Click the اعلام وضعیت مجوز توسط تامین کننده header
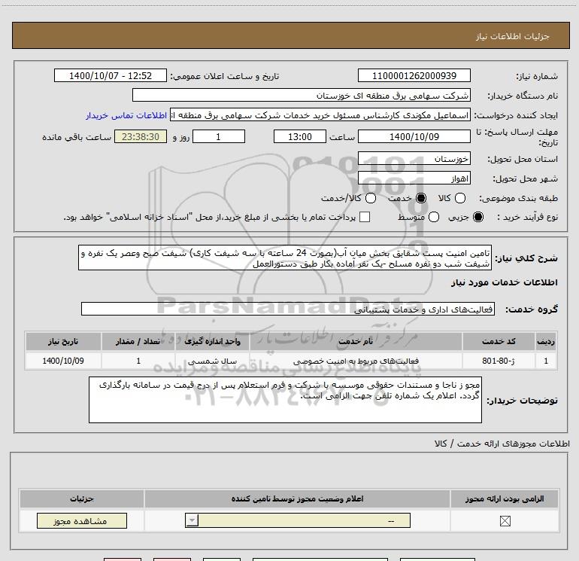Screen dimensions: 579x561 (x=297, y=498)
